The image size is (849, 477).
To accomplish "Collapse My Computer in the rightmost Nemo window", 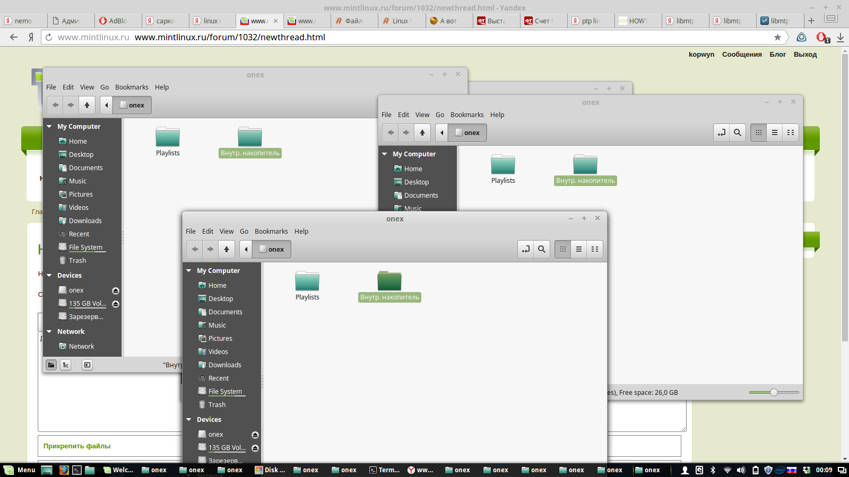I will pyautogui.click(x=385, y=154).
